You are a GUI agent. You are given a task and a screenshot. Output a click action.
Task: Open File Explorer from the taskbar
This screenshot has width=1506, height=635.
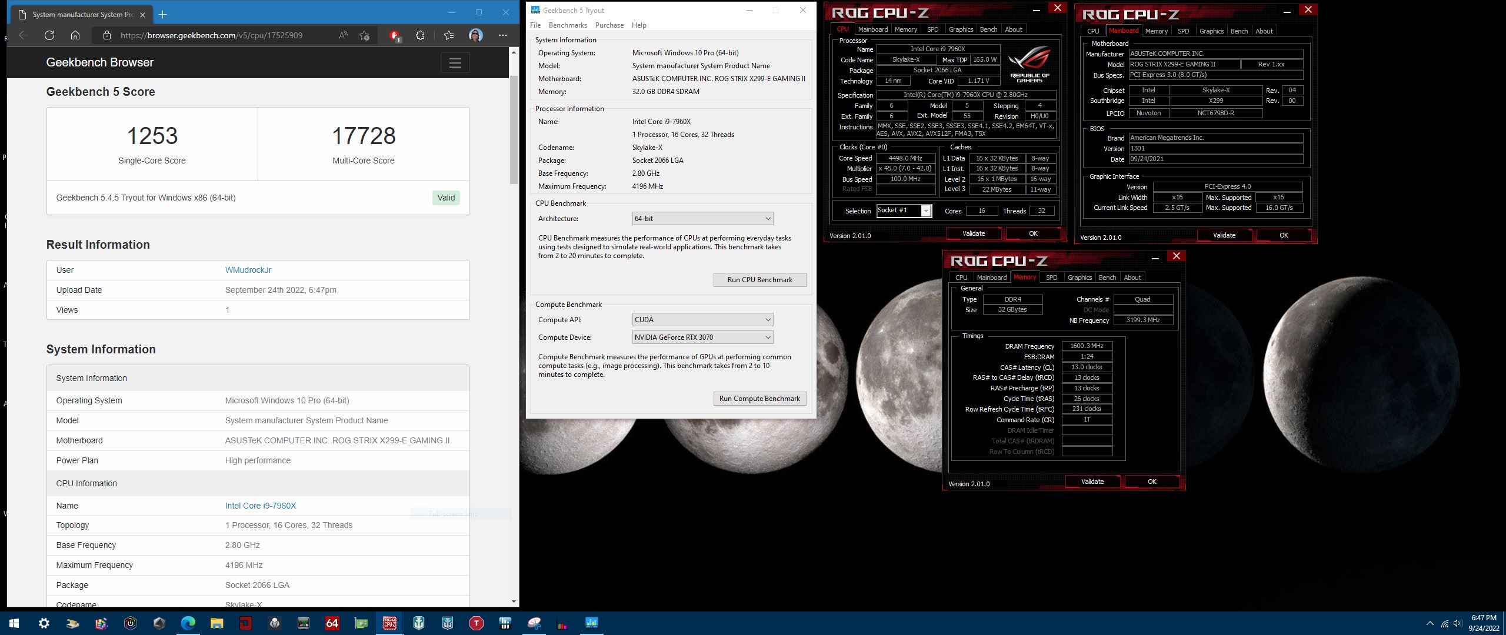tap(217, 623)
